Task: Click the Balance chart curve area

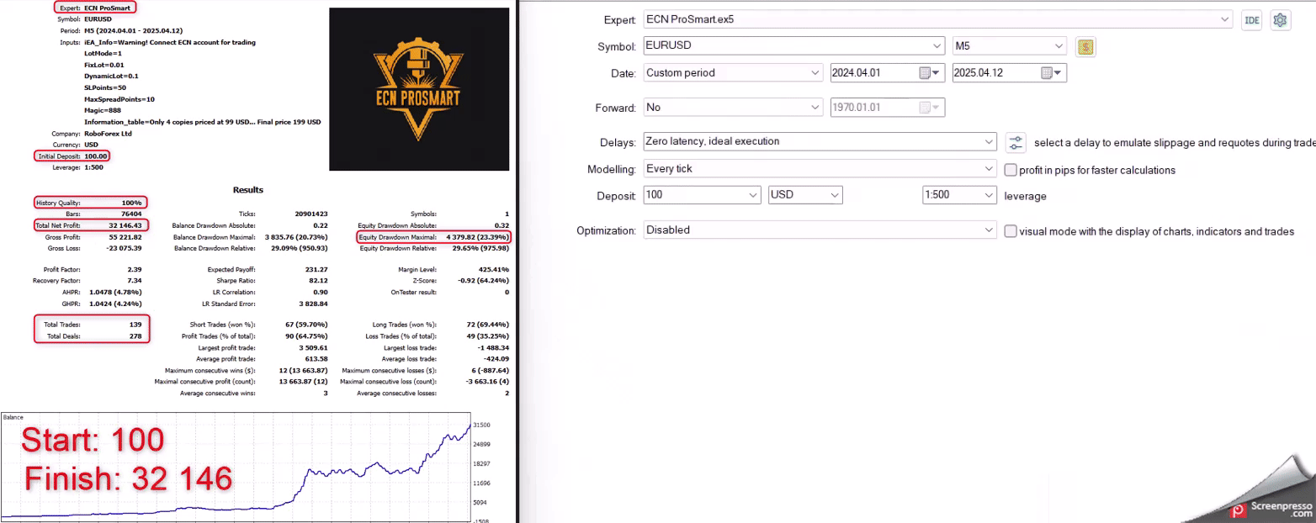Action: (x=236, y=468)
